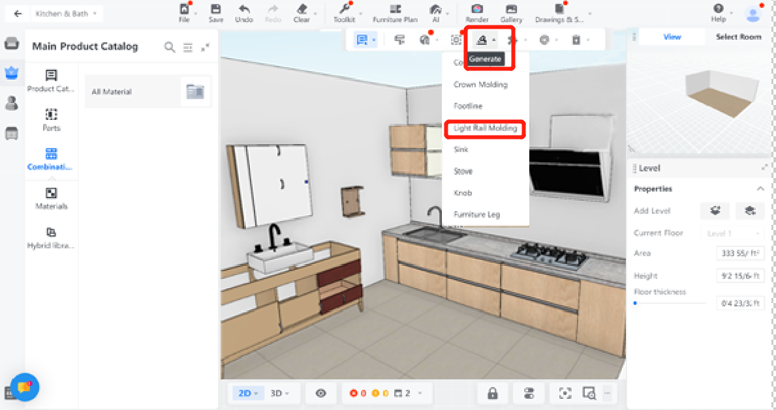The height and width of the screenshot is (410, 776).
Task: Switch to 3D view mode
Action: pos(279,393)
